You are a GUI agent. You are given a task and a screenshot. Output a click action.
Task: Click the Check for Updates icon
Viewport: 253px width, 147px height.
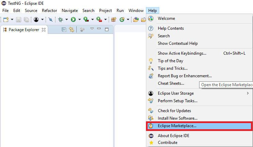pyautogui.click(x=151, y=111)
